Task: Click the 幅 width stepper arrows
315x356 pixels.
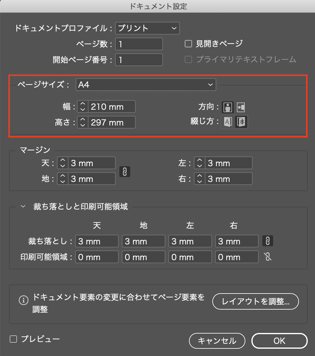Action: [83, 107]
